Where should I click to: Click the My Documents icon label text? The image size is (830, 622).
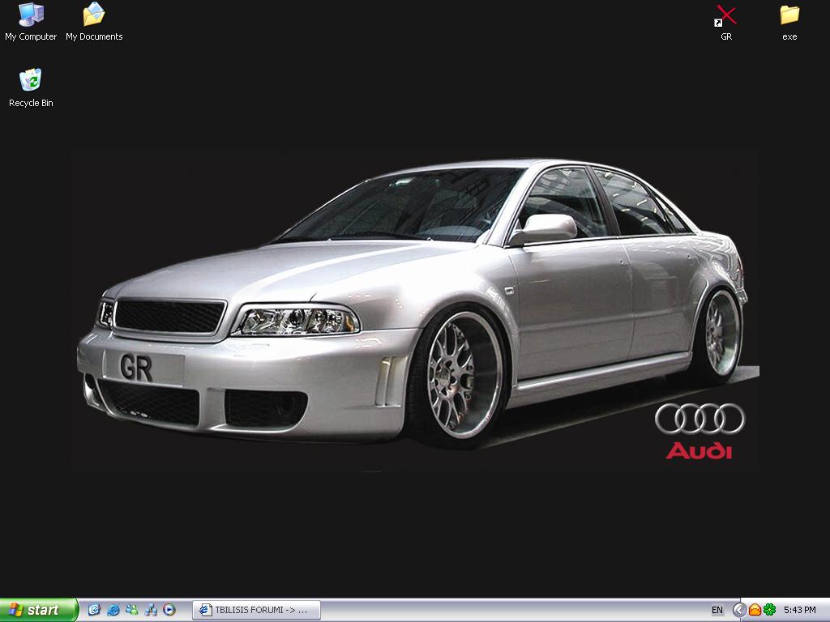click(x=94, y=36)
